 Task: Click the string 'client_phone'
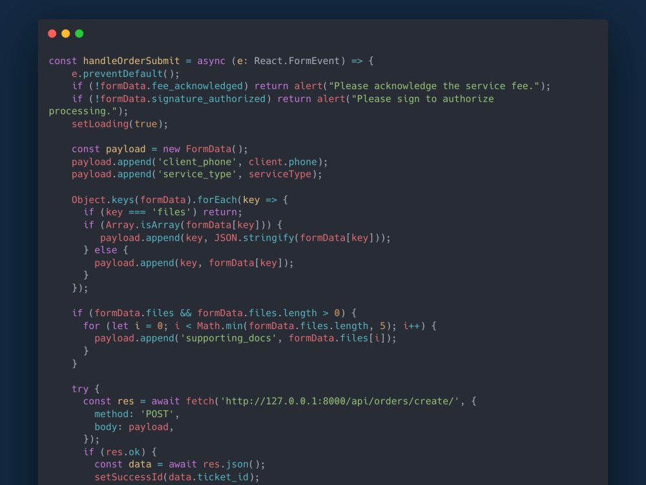click(197, 162)
